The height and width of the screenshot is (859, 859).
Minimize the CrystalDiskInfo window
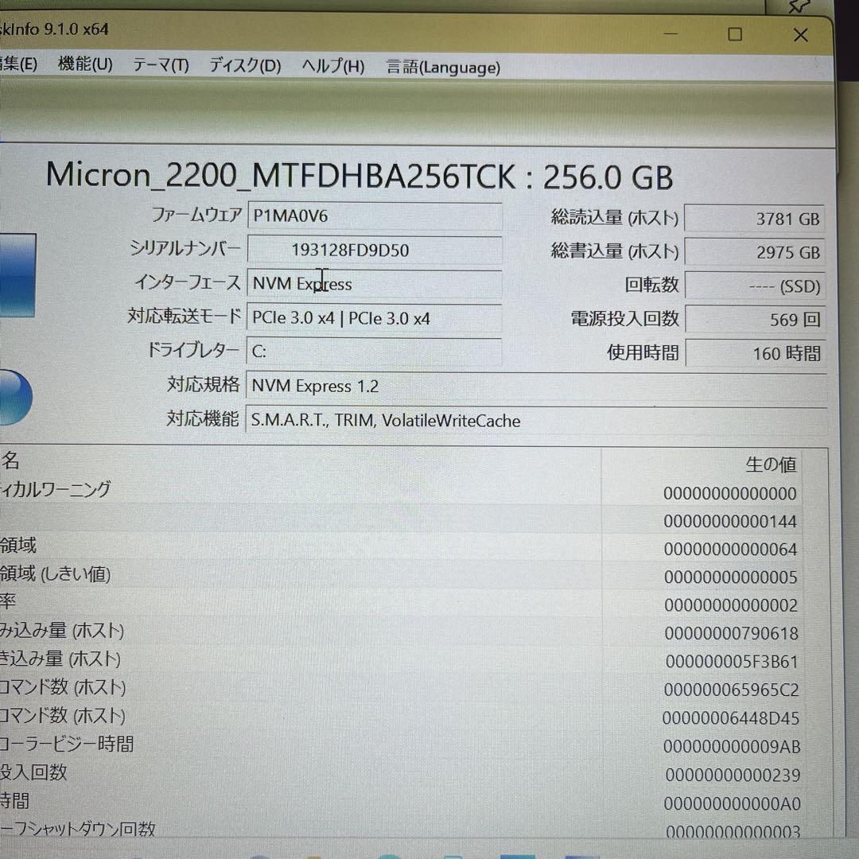coord(670,34)
